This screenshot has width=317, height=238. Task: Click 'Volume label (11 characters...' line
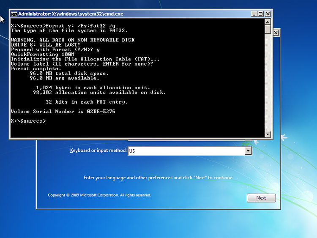[82, 64]
